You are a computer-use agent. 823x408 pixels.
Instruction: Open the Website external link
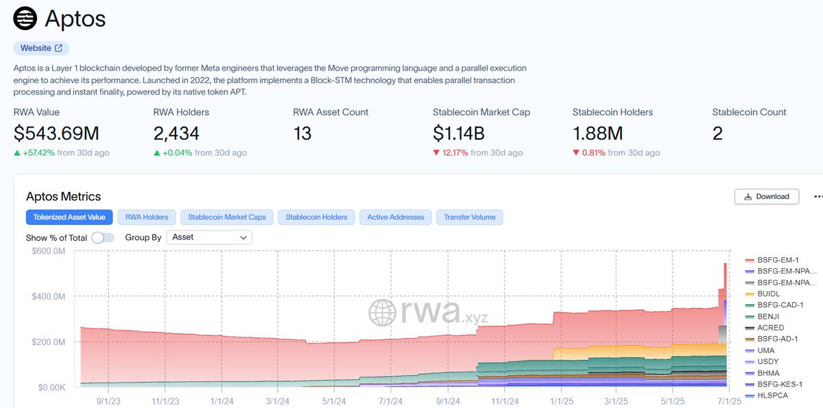click(x=41, y=48)
